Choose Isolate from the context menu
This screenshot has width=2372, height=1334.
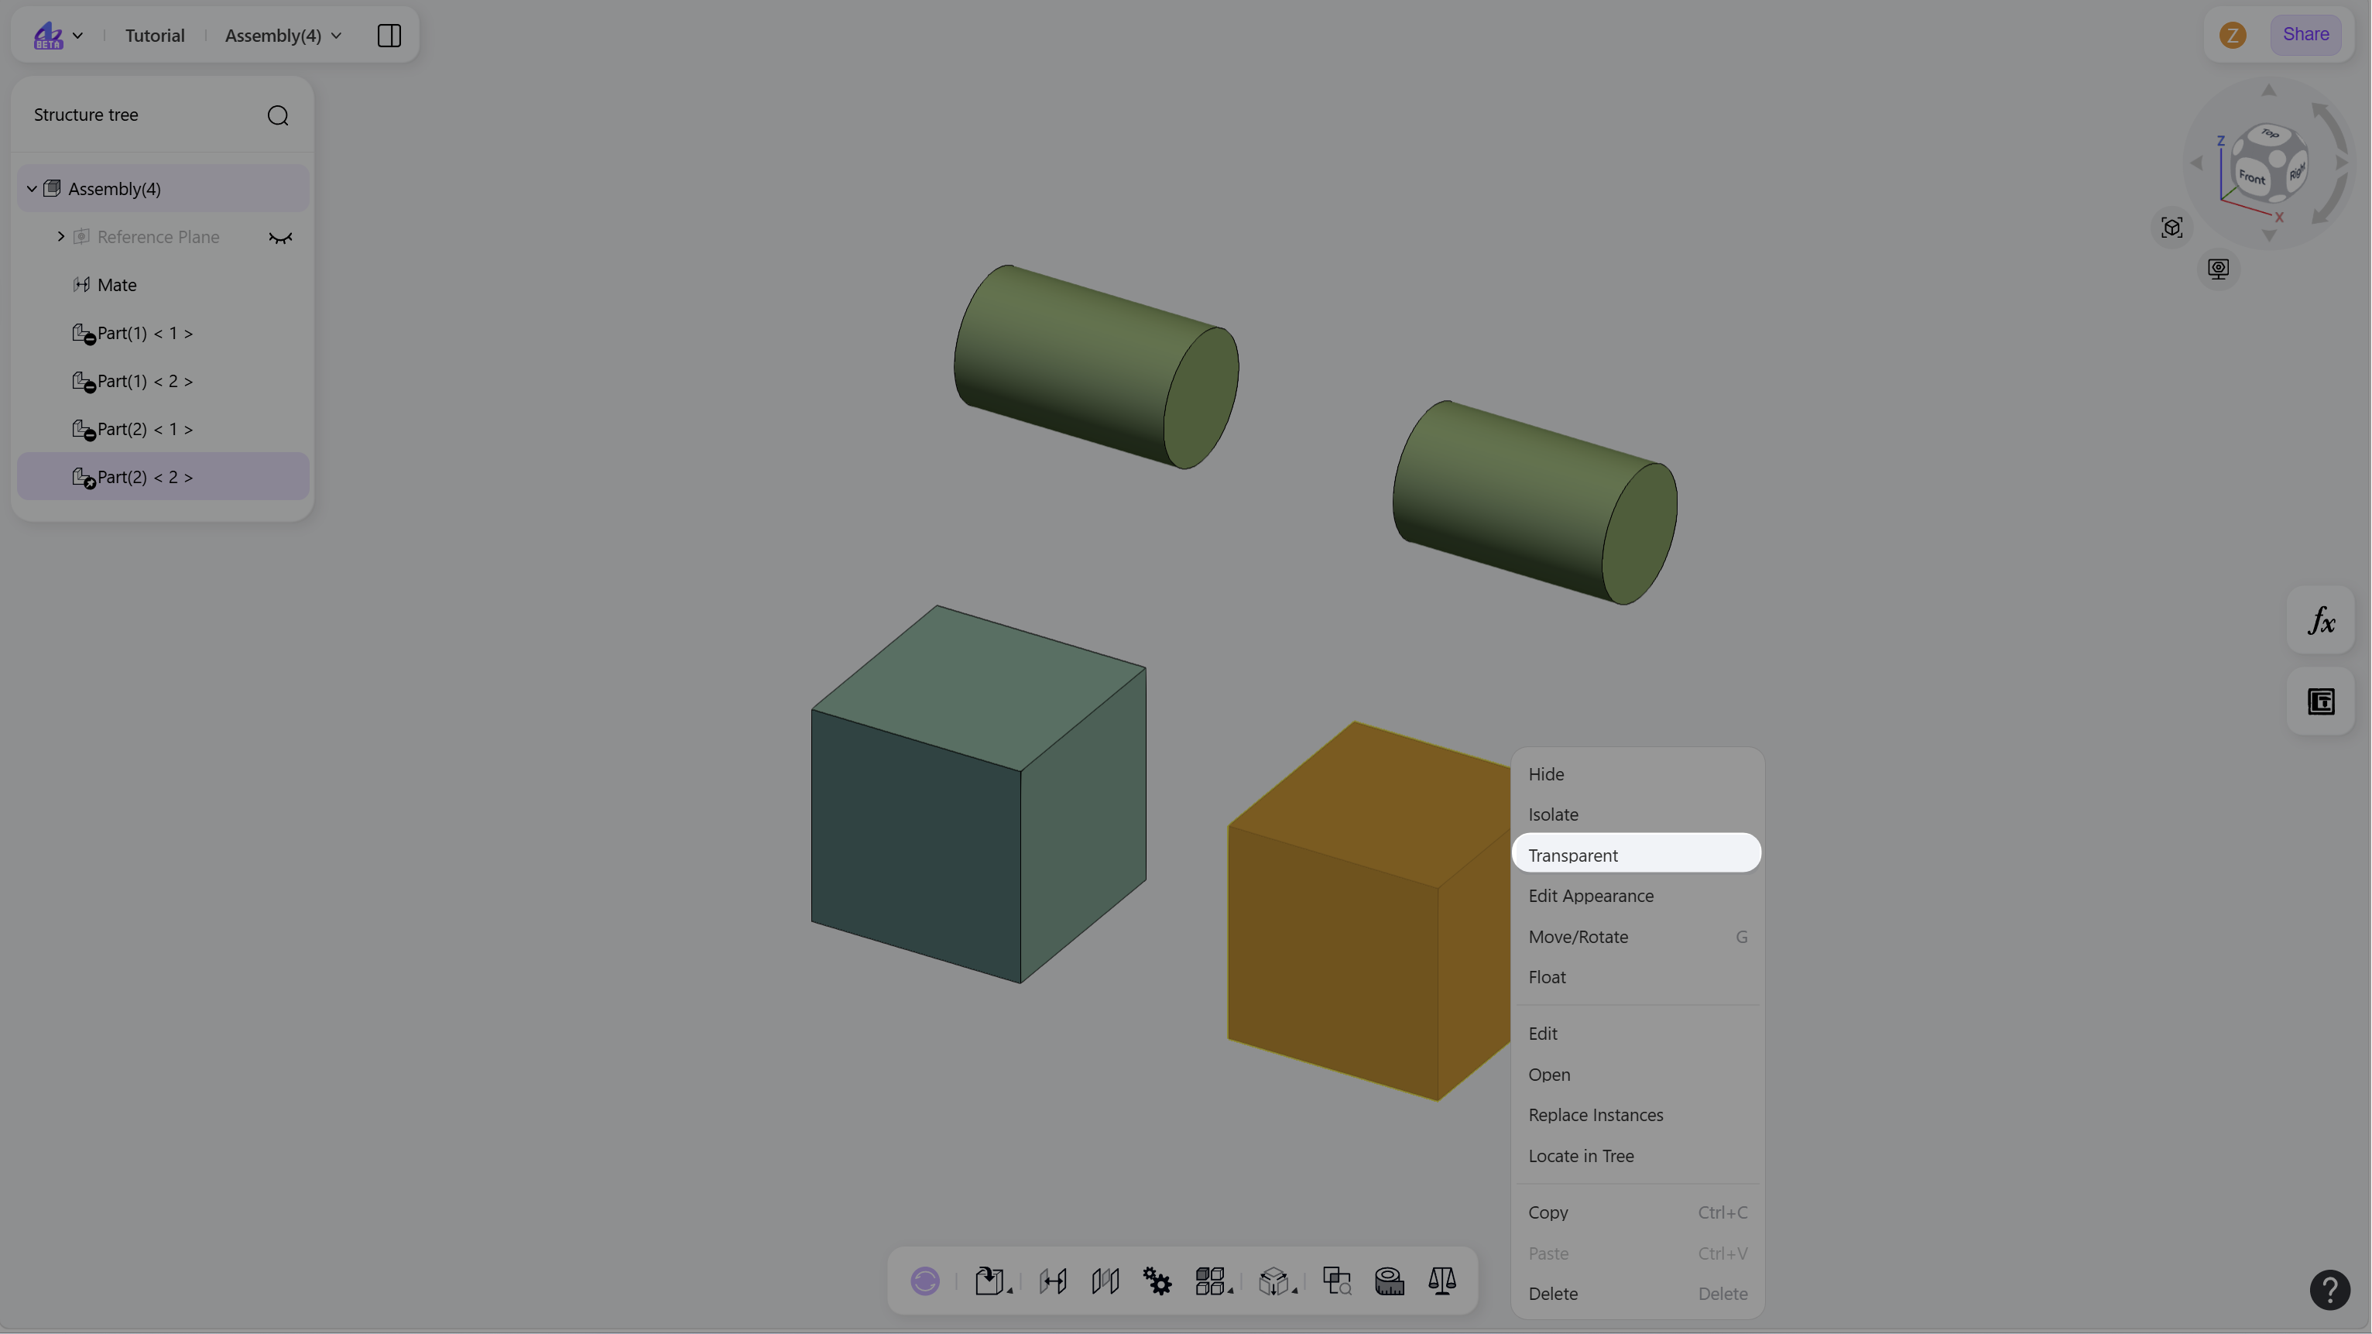(1637, 814)
